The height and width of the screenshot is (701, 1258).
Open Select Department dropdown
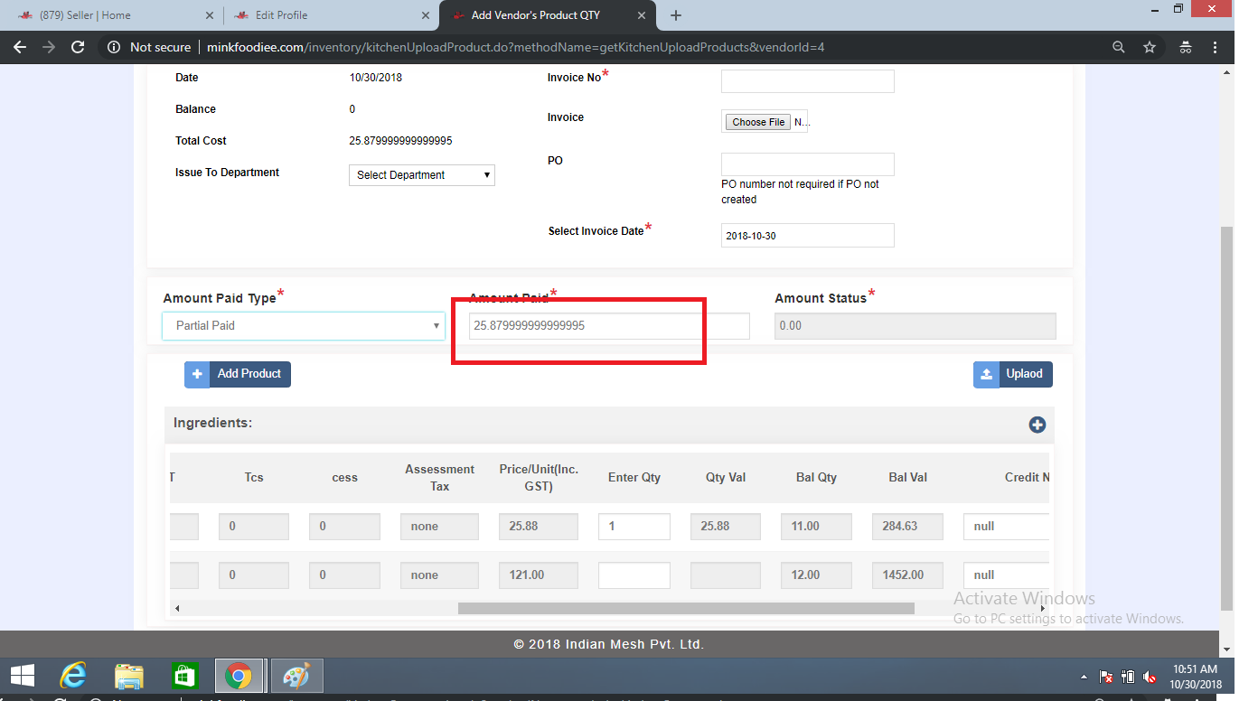pos(422,174)
